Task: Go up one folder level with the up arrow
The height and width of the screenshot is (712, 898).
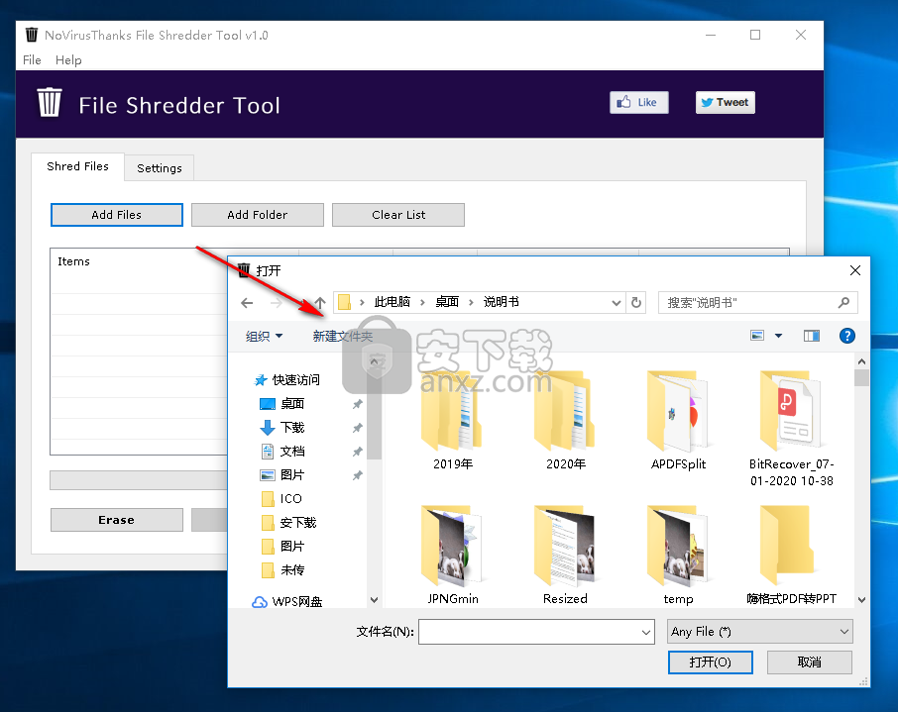Action: 319,303
